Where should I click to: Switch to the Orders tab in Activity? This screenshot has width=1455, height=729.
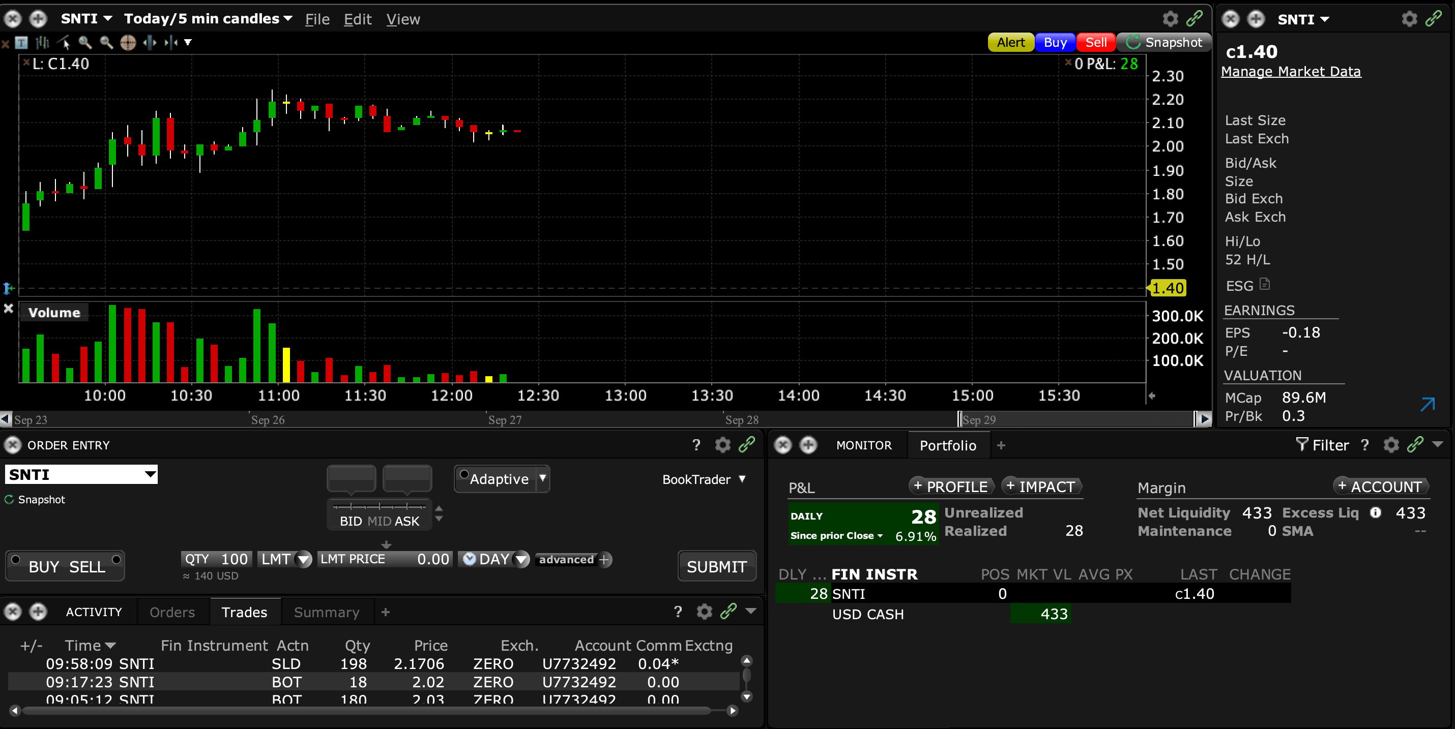point(172,612)
